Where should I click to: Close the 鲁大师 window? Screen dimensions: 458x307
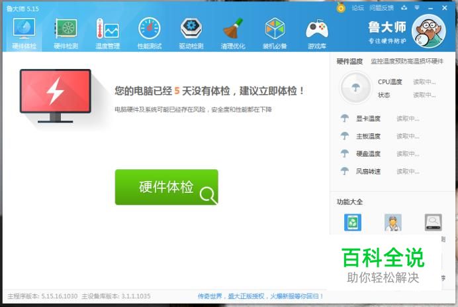445,8
